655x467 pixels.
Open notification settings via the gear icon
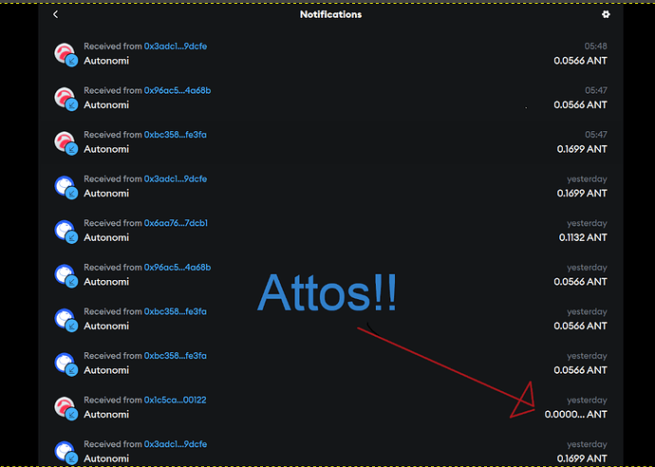[606, 14]
